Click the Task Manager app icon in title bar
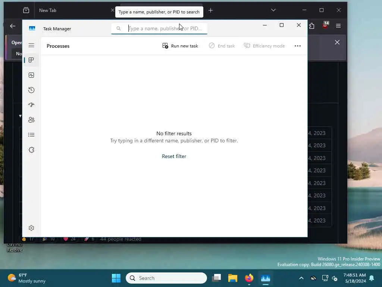 pos(32,28)
